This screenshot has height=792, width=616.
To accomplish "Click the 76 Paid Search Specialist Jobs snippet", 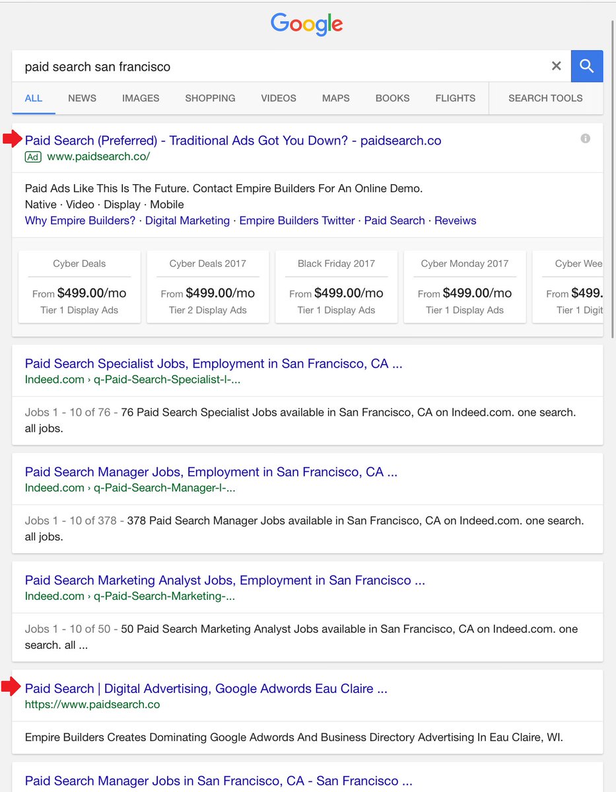I will (x=300, y=420).
